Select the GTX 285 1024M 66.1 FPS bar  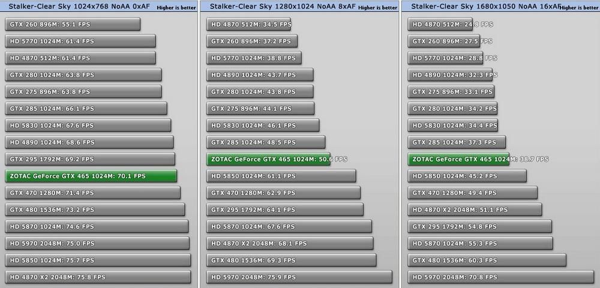[86, 108]
